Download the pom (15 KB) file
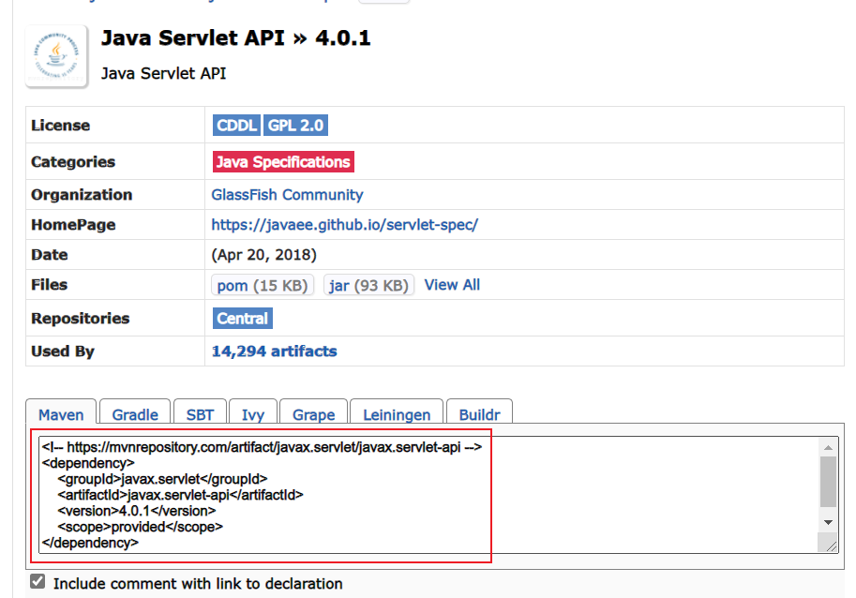856x598 pixels. coord(263,285)
